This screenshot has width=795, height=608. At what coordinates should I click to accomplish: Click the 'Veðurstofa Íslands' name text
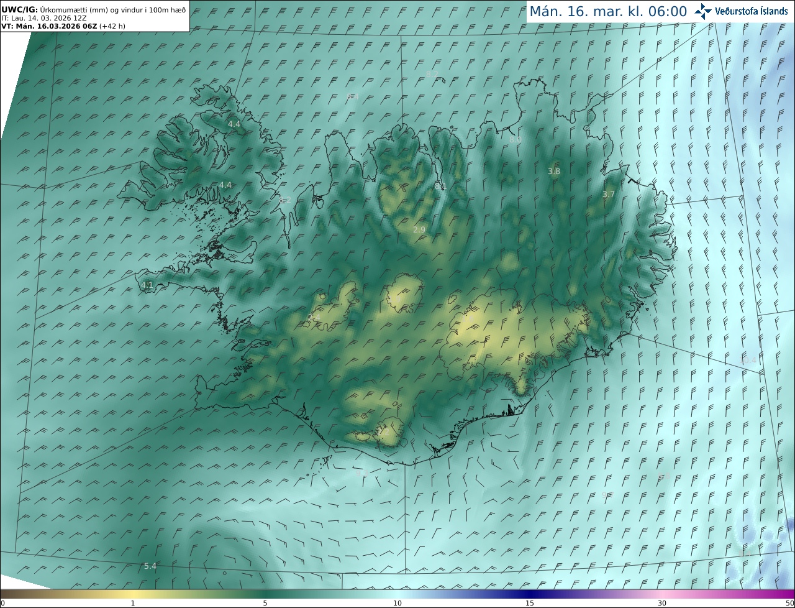(x=752, y=11)
